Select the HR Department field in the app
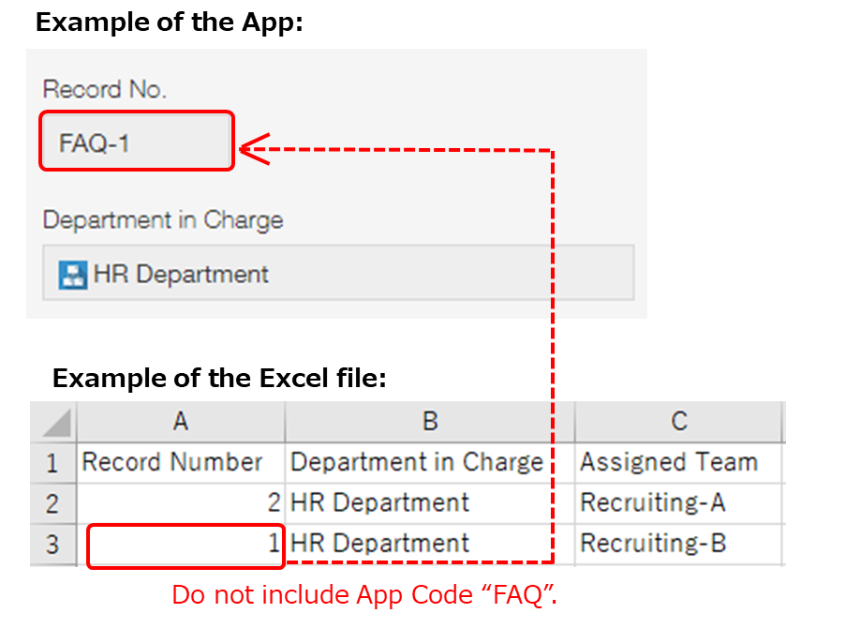Image resolution: width=845 pixels, height=628 pixels. click(337, 275)
